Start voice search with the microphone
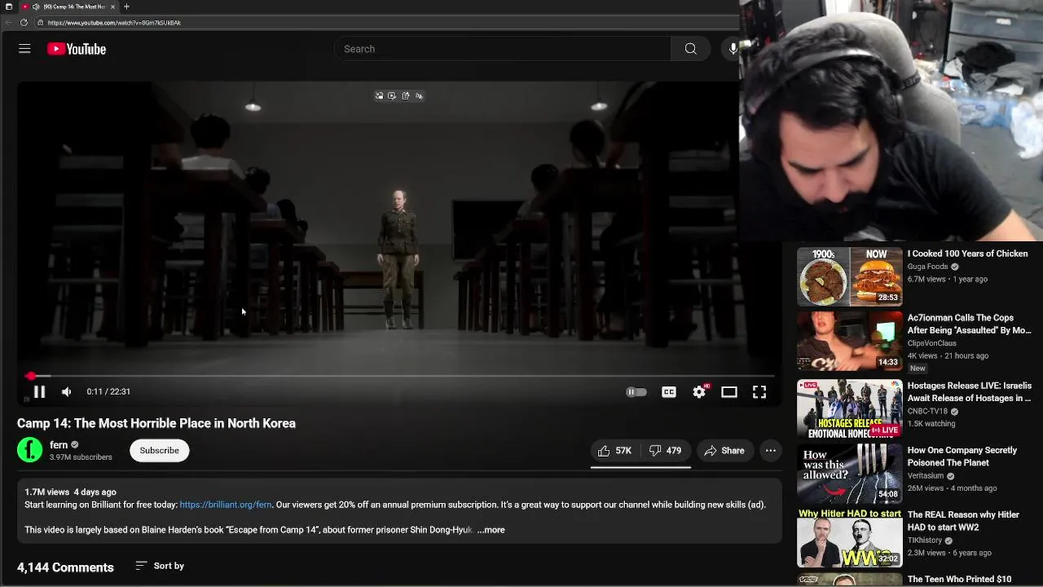The height and width of the screenshot is (587, 1043). point(733,49)
